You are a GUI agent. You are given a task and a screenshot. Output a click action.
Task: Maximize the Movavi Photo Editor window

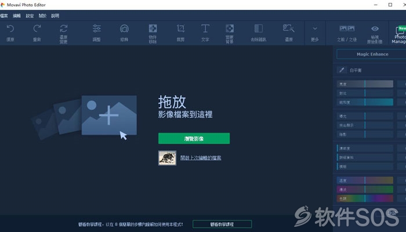(x=390, y=5)
